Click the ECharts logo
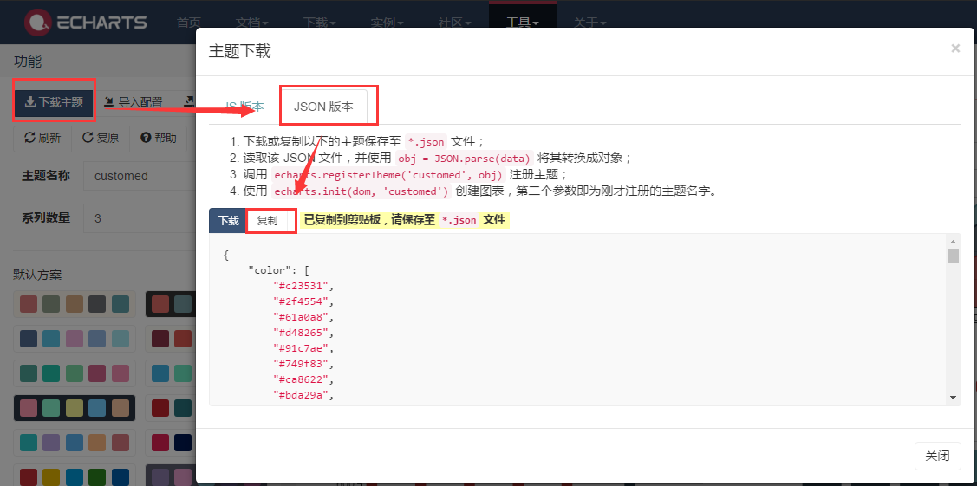The height and width of the screenshot is (486, 977). [x=85, y=23]
